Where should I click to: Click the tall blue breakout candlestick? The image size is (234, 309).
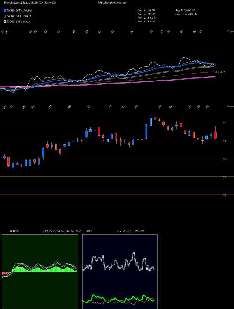(146, 131)
